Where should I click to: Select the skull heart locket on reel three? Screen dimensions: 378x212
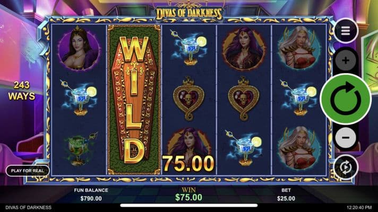[x=189, y=99]
